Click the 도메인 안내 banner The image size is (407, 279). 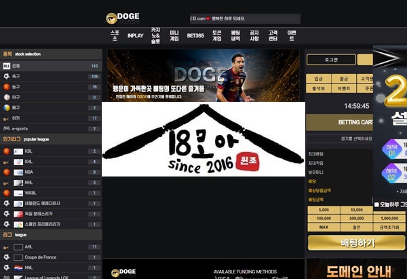pyautogui.click(x=357, y=269)
